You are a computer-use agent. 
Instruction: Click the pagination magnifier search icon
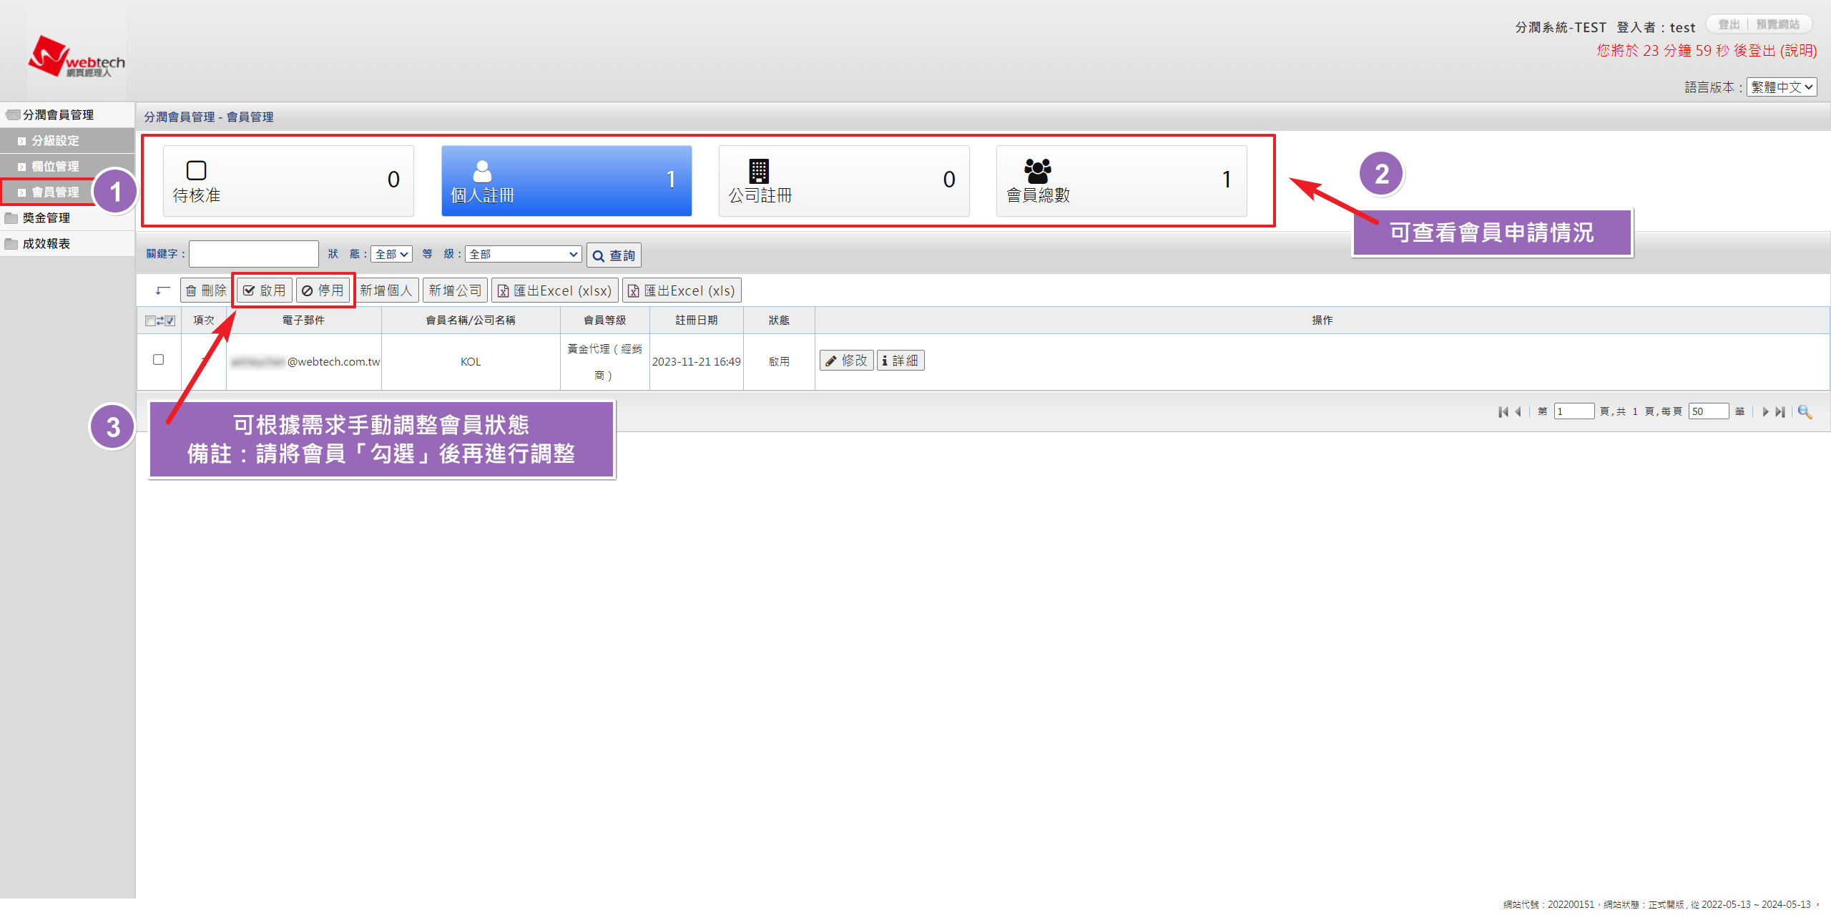coord(1805,411)
